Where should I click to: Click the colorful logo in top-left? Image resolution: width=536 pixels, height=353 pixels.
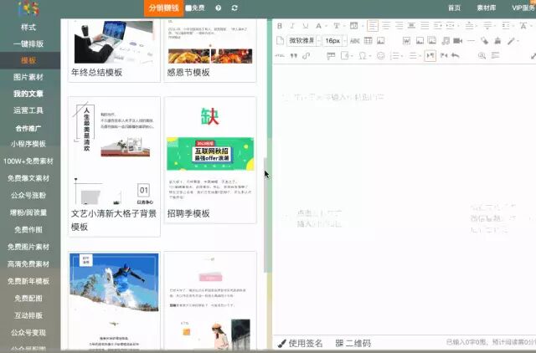click(x=28, y=8)
